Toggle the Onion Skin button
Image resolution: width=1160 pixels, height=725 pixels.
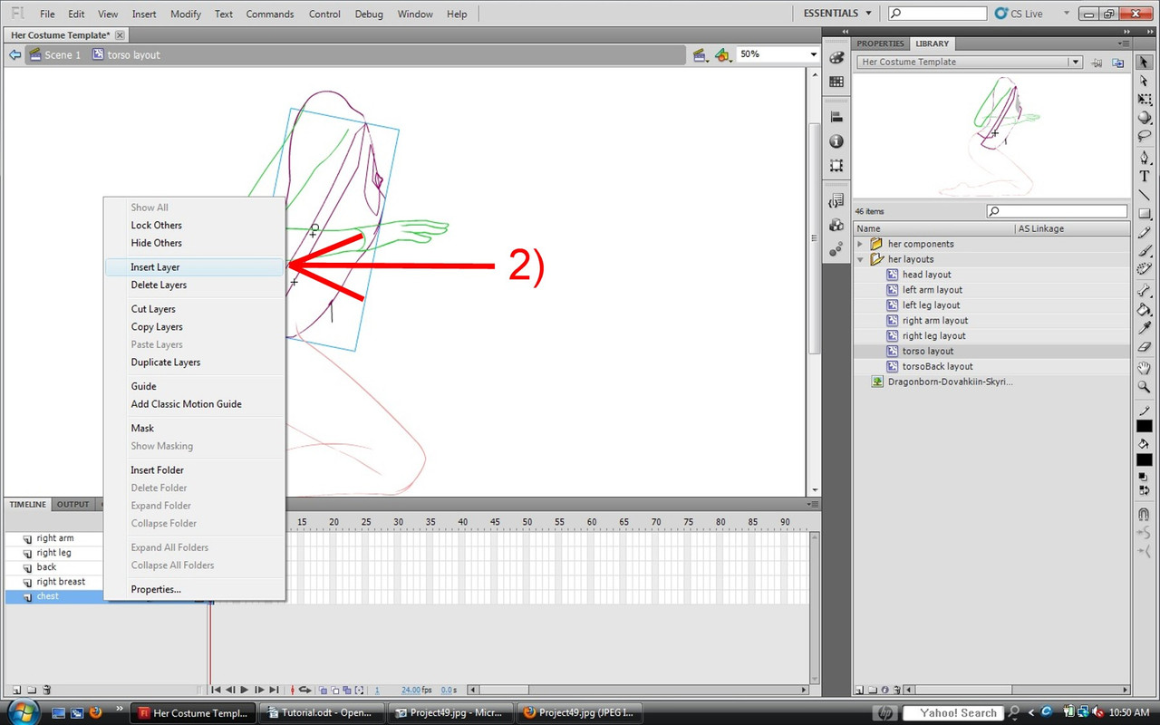[x=324, y=691]
